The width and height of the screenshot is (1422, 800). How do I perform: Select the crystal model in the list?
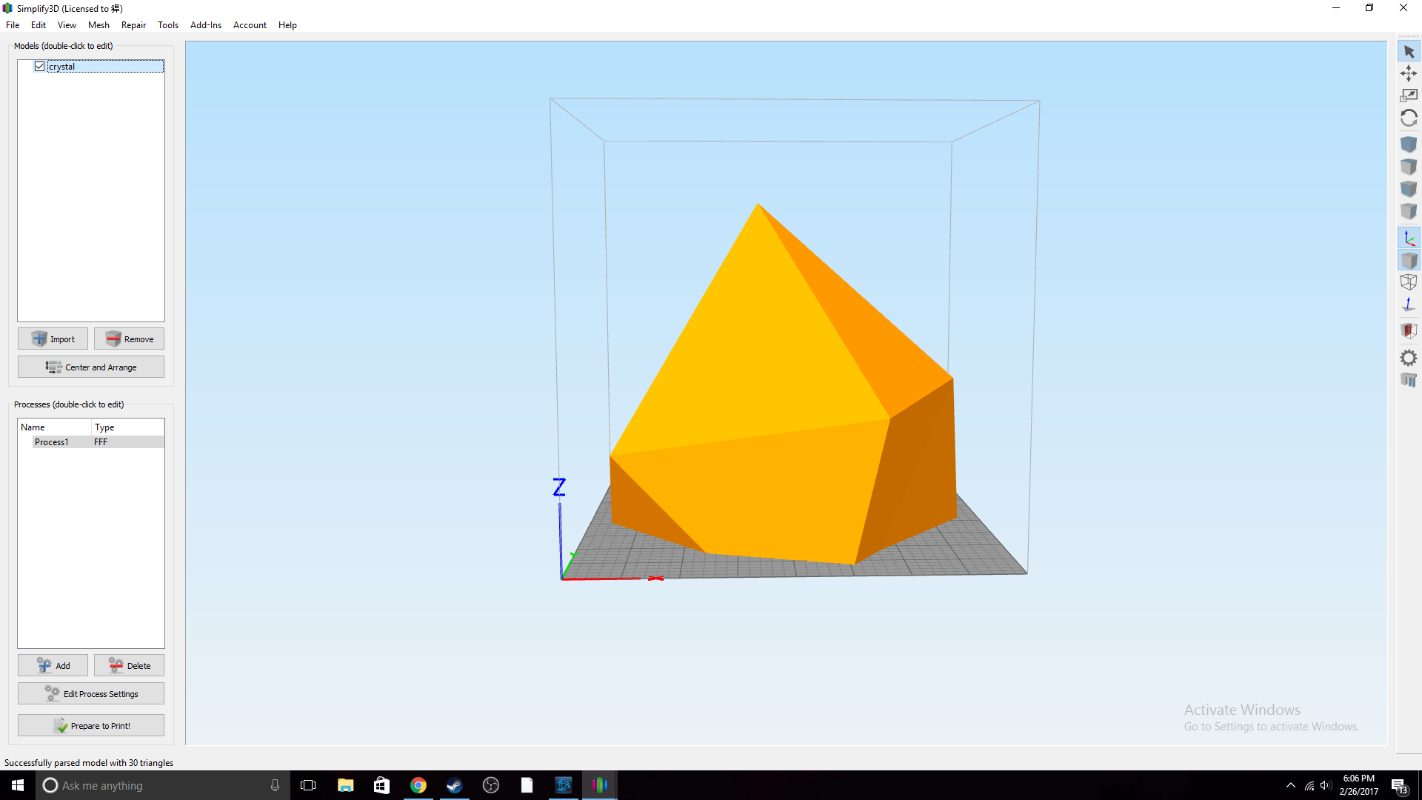click(106, 67)
